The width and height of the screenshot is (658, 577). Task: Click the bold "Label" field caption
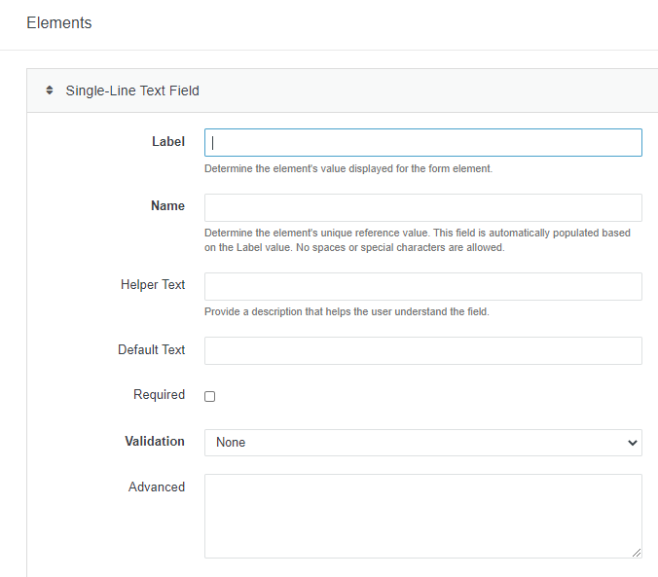click(x=167, y=142)
